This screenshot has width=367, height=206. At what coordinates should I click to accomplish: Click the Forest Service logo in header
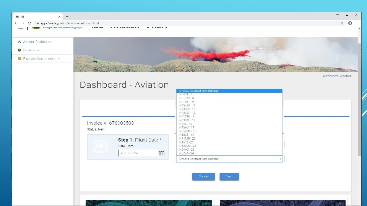pyautogui.click(x=36, y=27)
